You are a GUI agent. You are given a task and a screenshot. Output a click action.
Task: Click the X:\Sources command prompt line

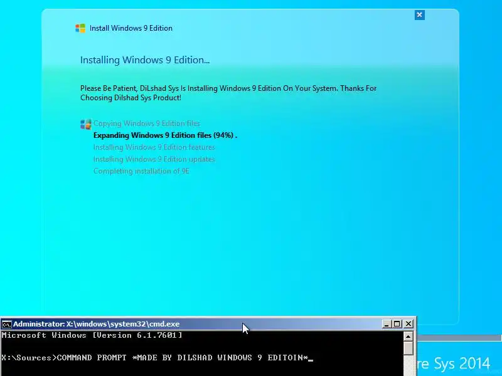pyautogui.click(x=157, y=358)
